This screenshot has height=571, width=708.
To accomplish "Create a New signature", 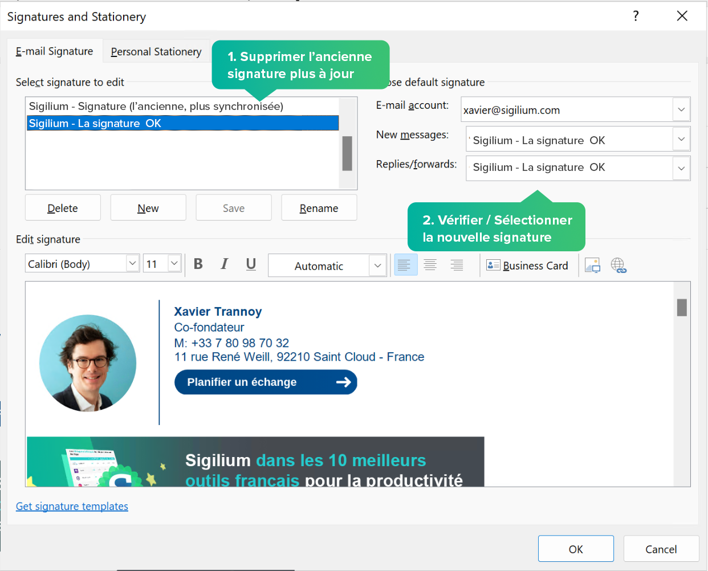I will [x=148, y=208].
